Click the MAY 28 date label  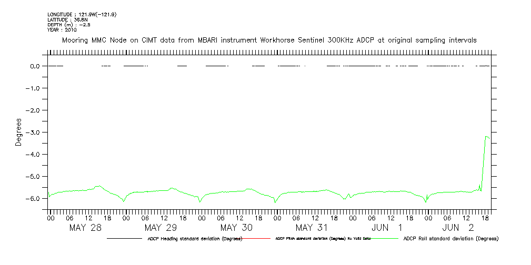86,228
